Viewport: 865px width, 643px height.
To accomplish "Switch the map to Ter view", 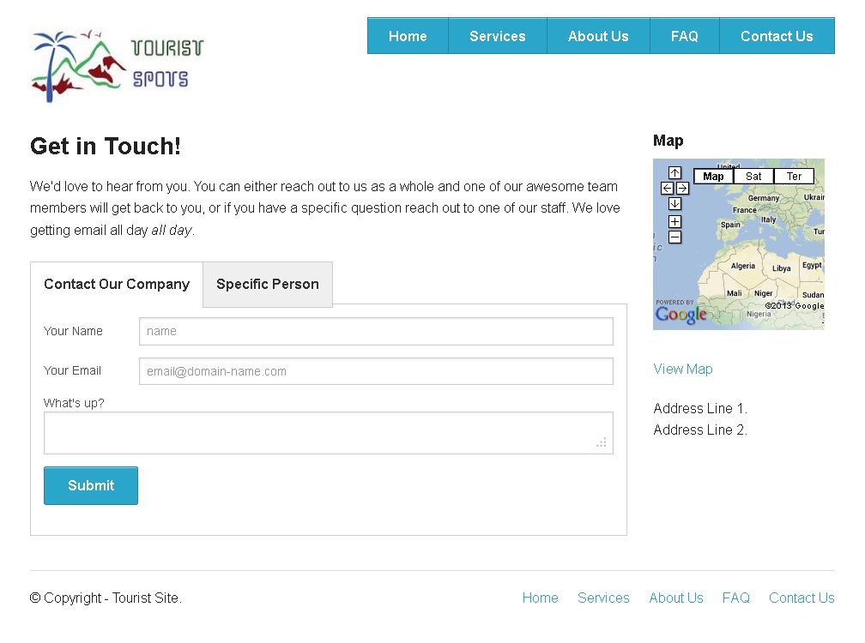I will click(x=794, y=176).
